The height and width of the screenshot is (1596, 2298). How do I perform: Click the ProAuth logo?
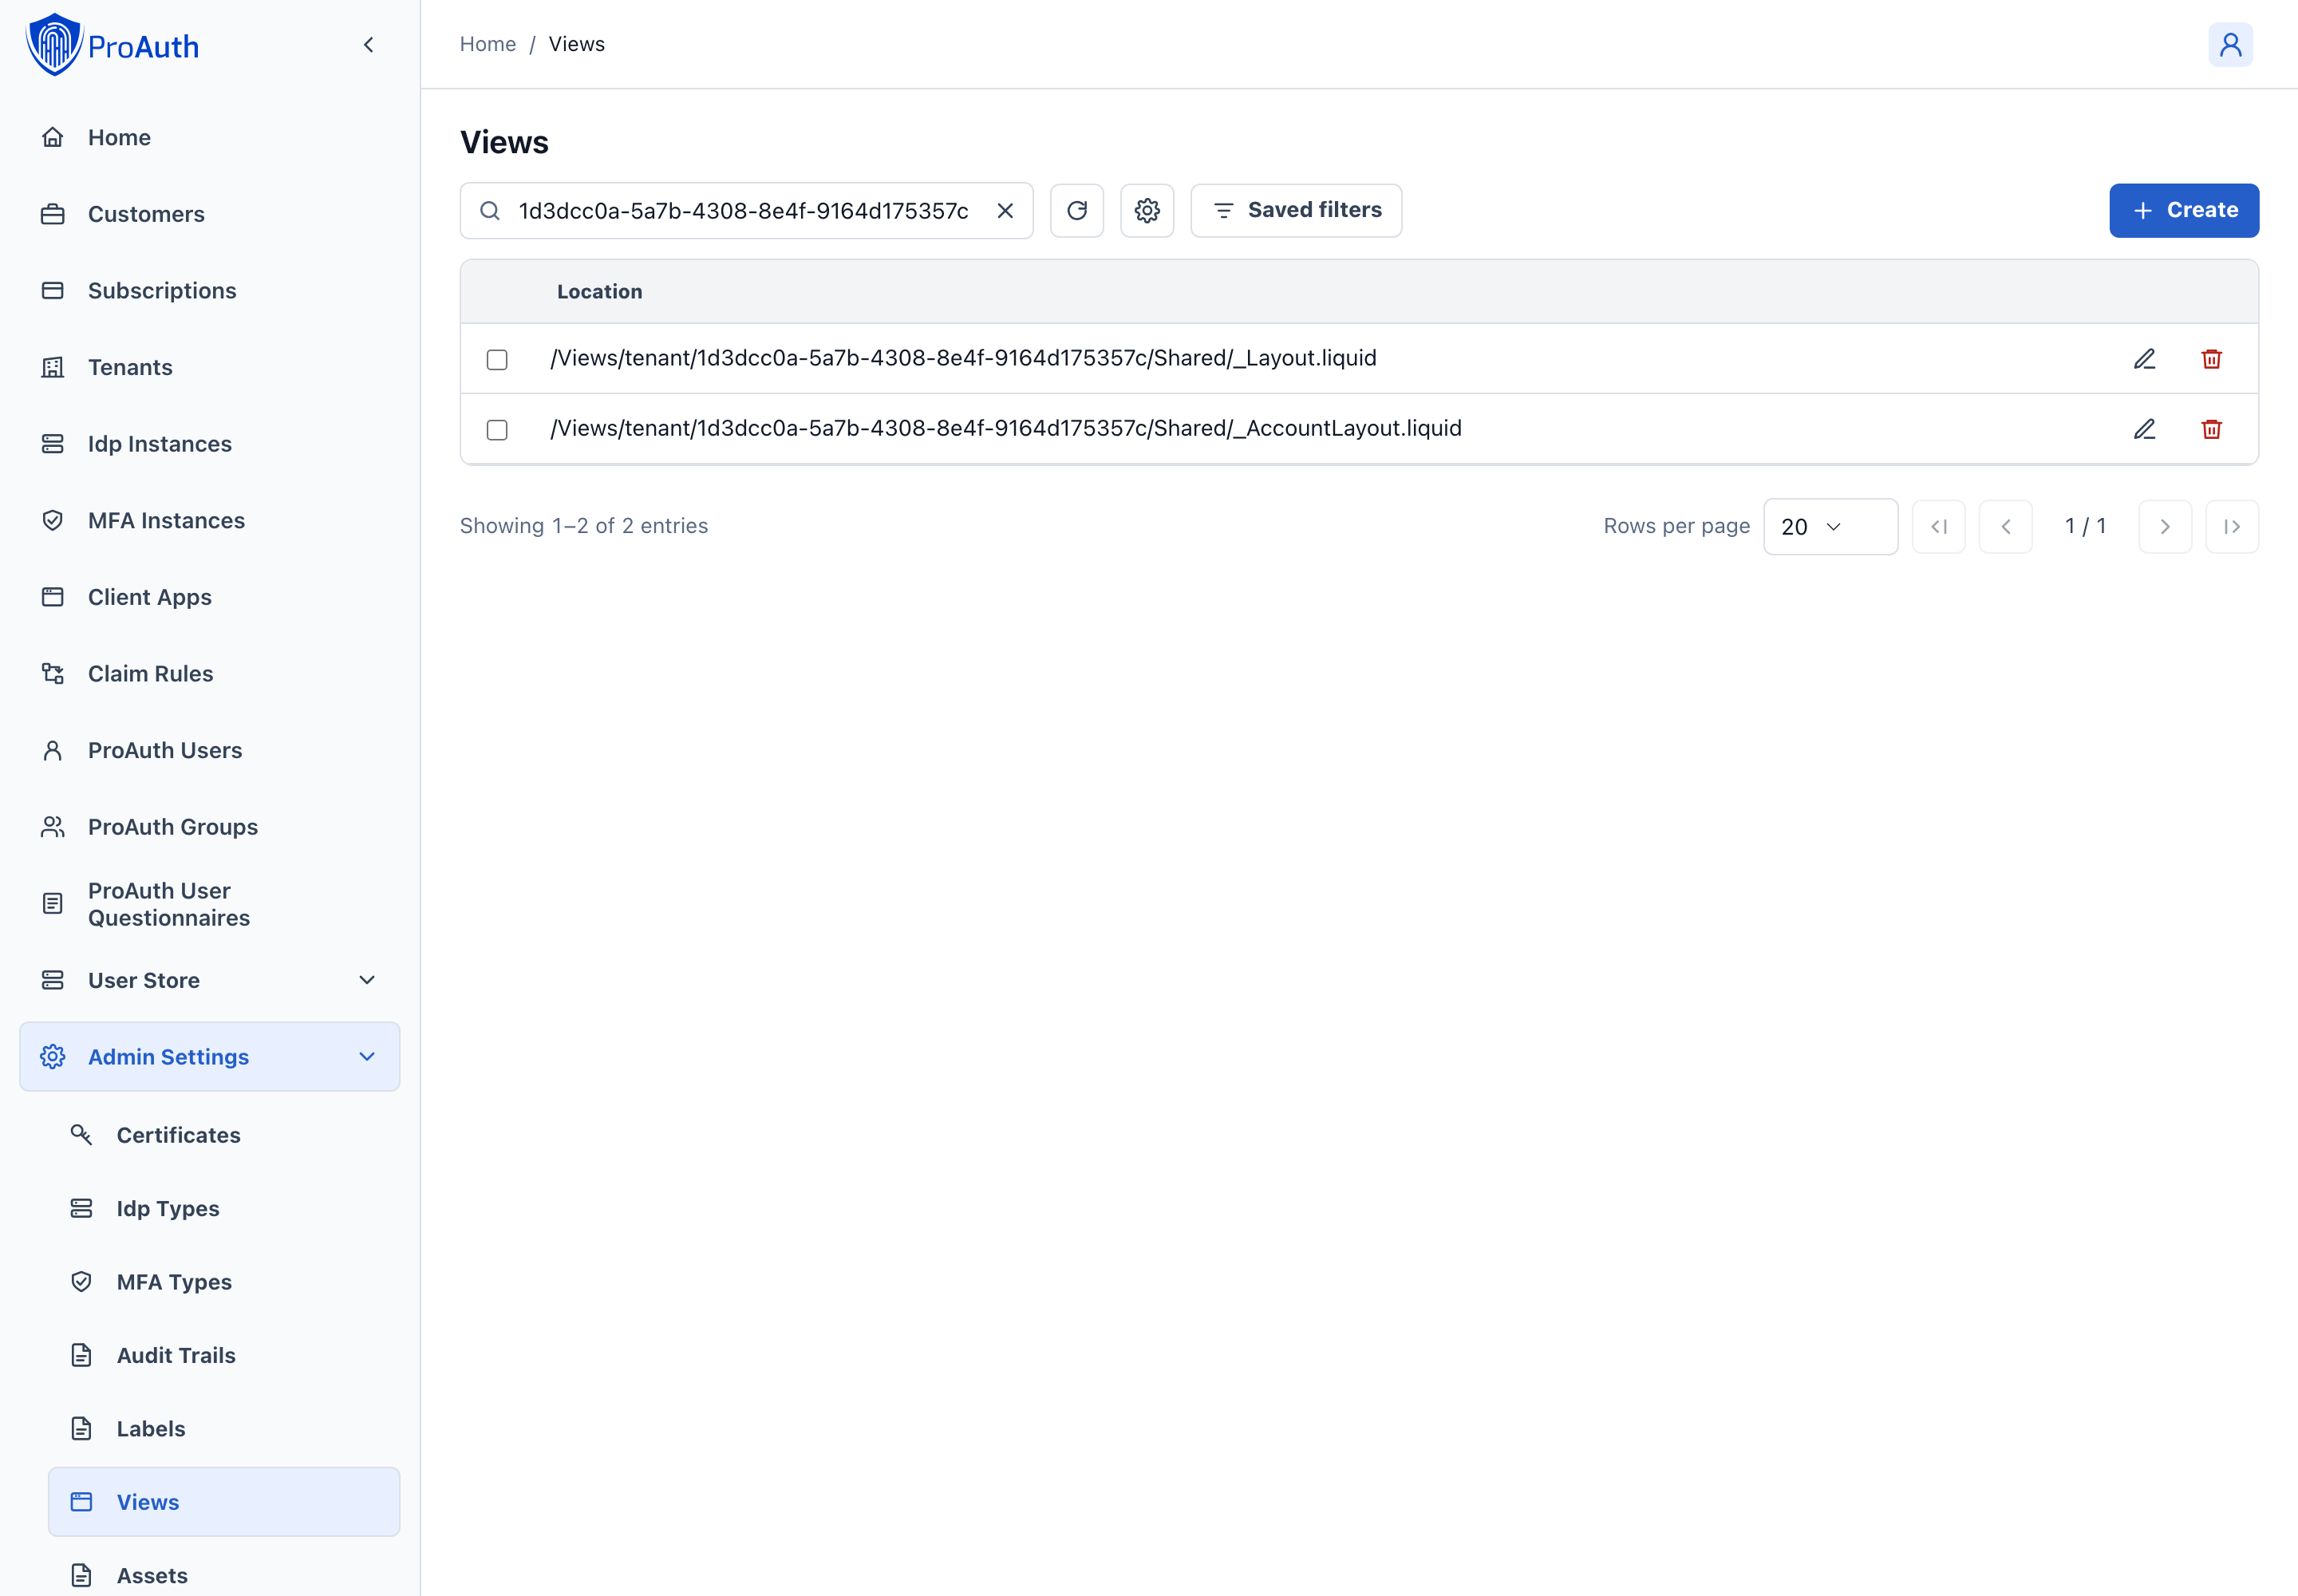[x=112, y=45]
